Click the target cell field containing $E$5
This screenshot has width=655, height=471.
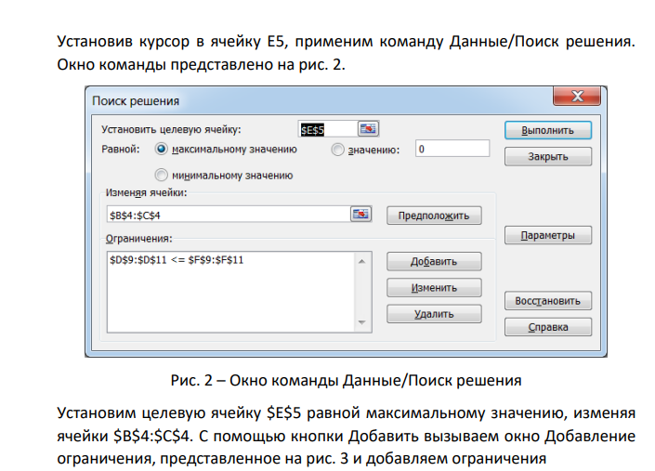click(328, 129)
